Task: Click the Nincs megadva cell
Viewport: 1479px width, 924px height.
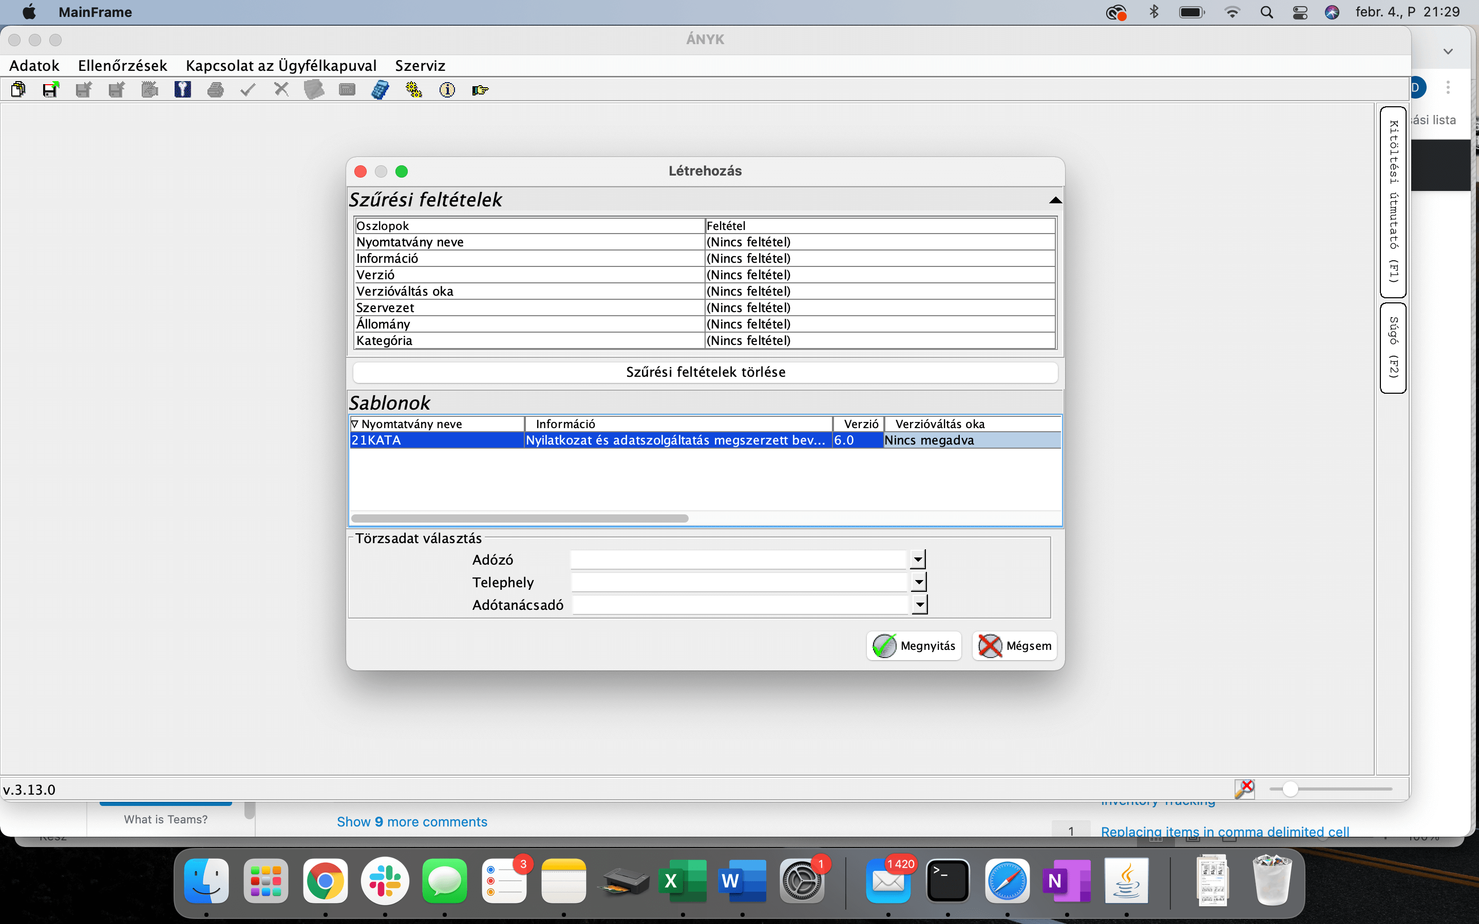Action: point(972,440)
